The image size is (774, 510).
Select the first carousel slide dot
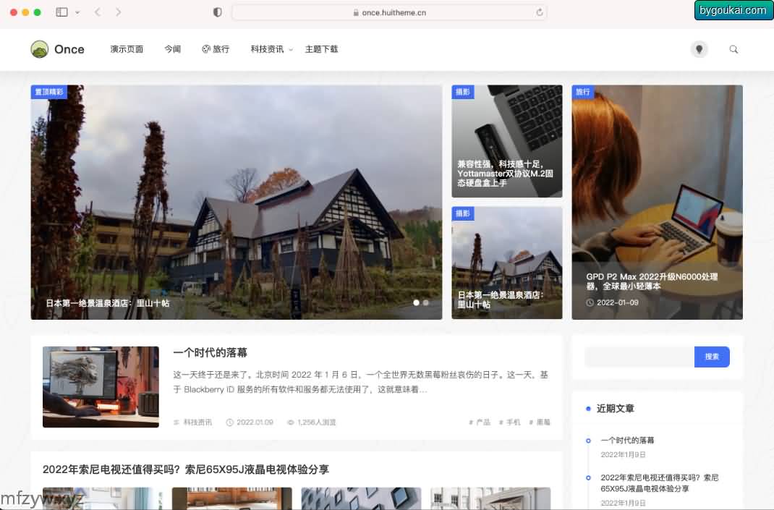416,302
